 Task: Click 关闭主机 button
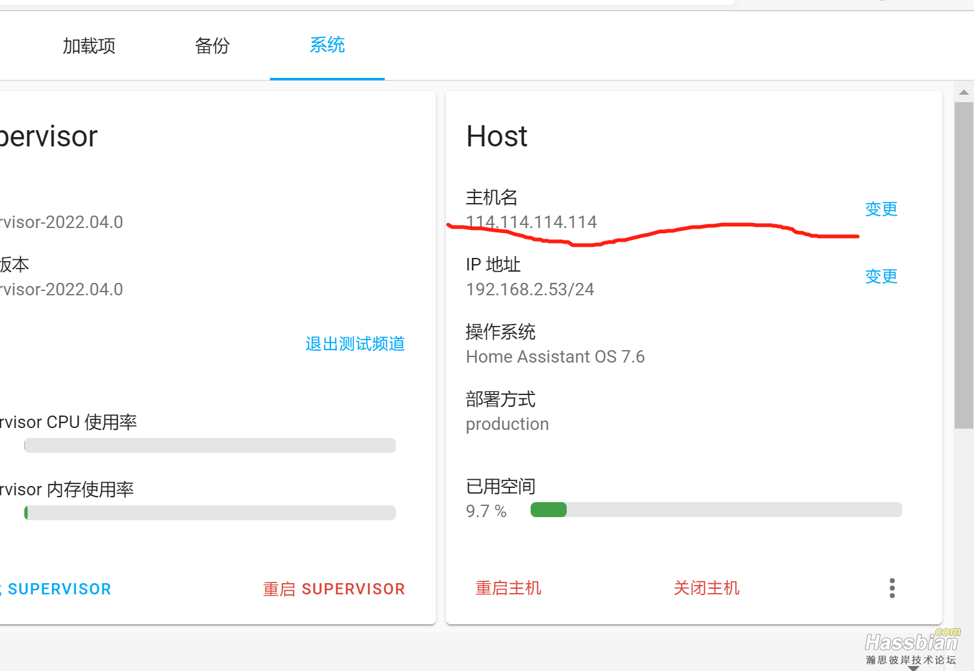(706, 588)
